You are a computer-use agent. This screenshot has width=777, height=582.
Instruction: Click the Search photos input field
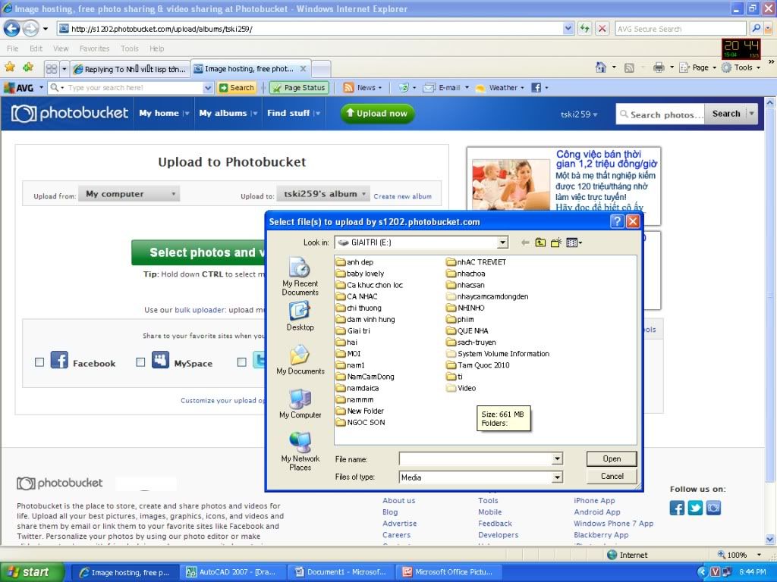[660, 114]
